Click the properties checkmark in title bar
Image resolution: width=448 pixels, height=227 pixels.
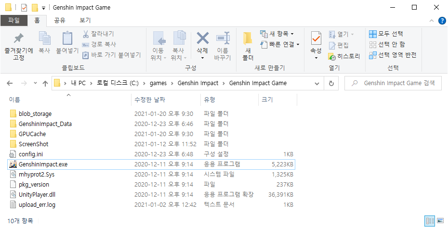[x=24, y=7]
